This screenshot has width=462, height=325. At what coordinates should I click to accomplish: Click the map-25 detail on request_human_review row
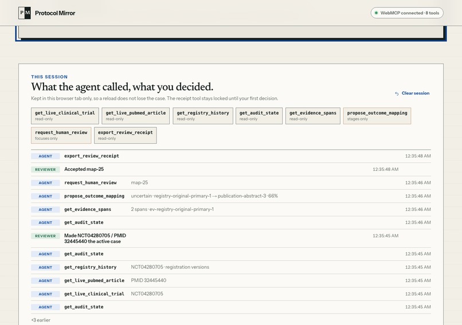pos(139,183)
